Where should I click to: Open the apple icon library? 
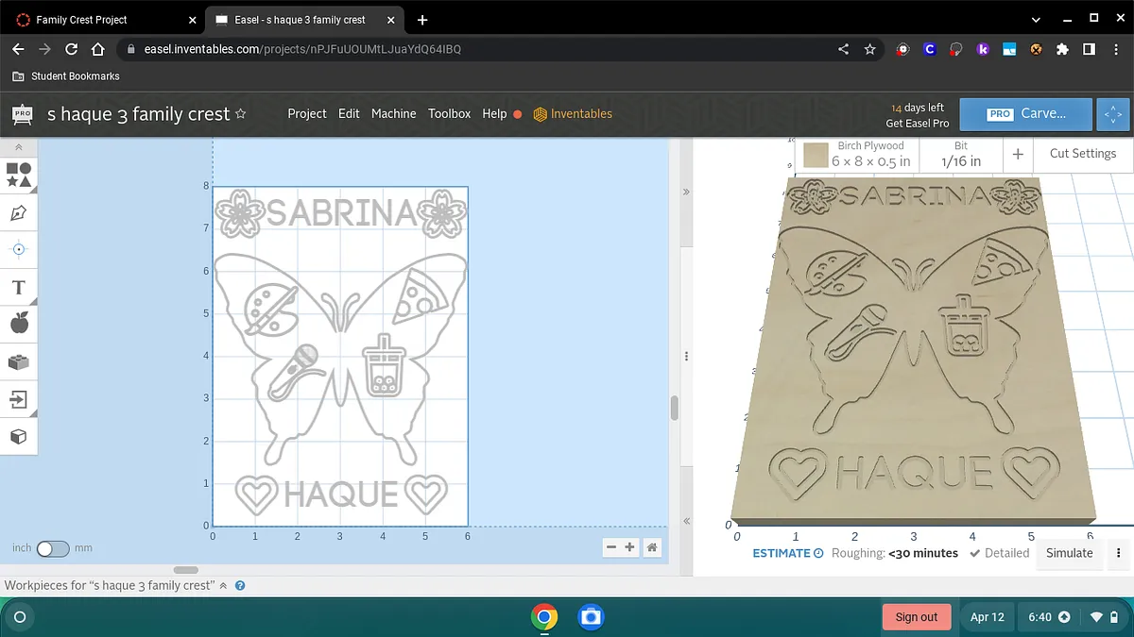[19, 325]
